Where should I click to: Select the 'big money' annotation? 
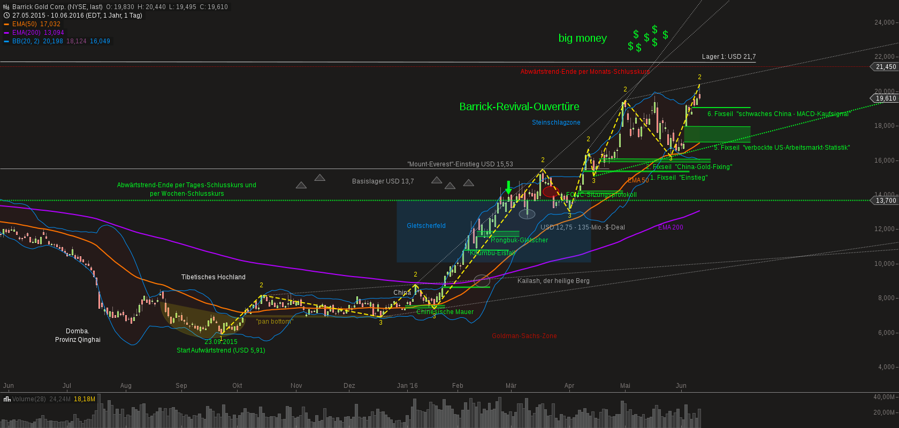[583, 38]
